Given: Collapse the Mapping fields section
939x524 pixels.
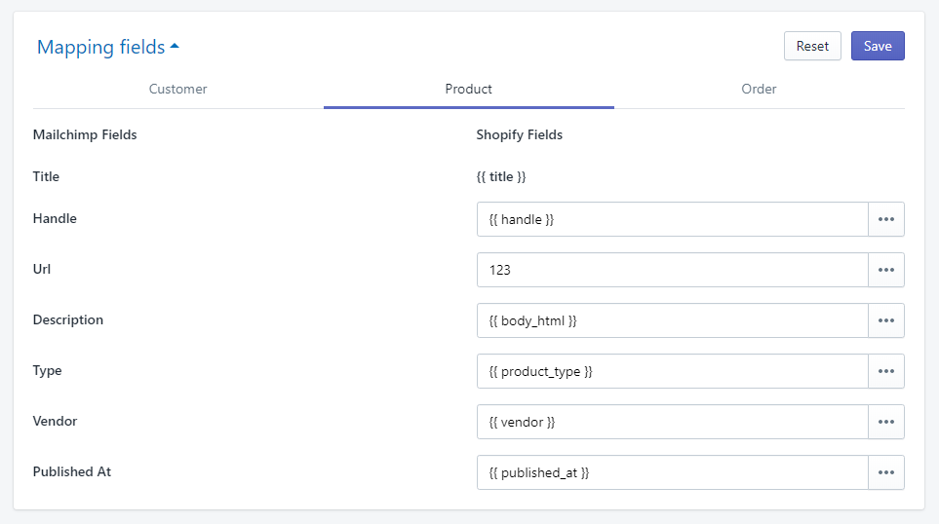Looking at the screenshot, I should pyautogui.click(x=100, y=47).
